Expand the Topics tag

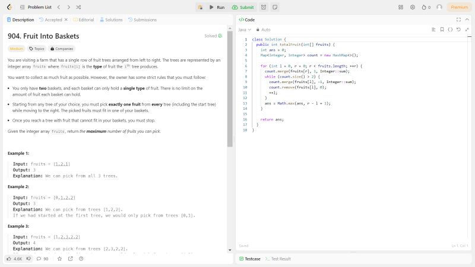coord(37,49)
